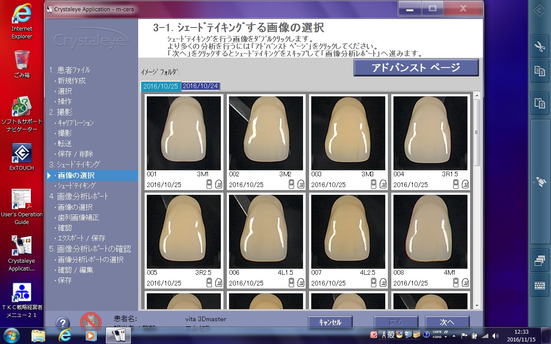Select tooth image thumbnail 004 3R1.5
This screenshot has width=551, height=344.
pyautogui.click(x=430, y=133)
